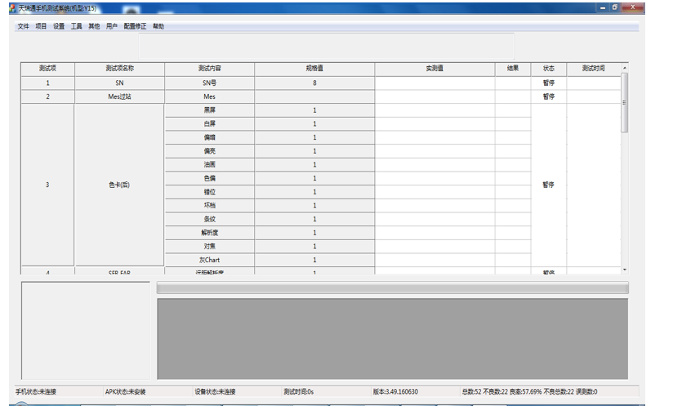
Task: Select the spec value cell showing 8
Action: (x=314, y=83)
